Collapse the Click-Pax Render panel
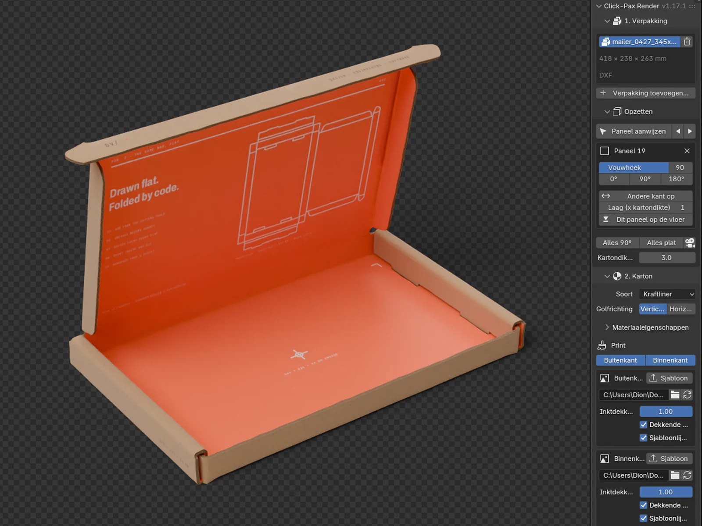 coord(599,6)
